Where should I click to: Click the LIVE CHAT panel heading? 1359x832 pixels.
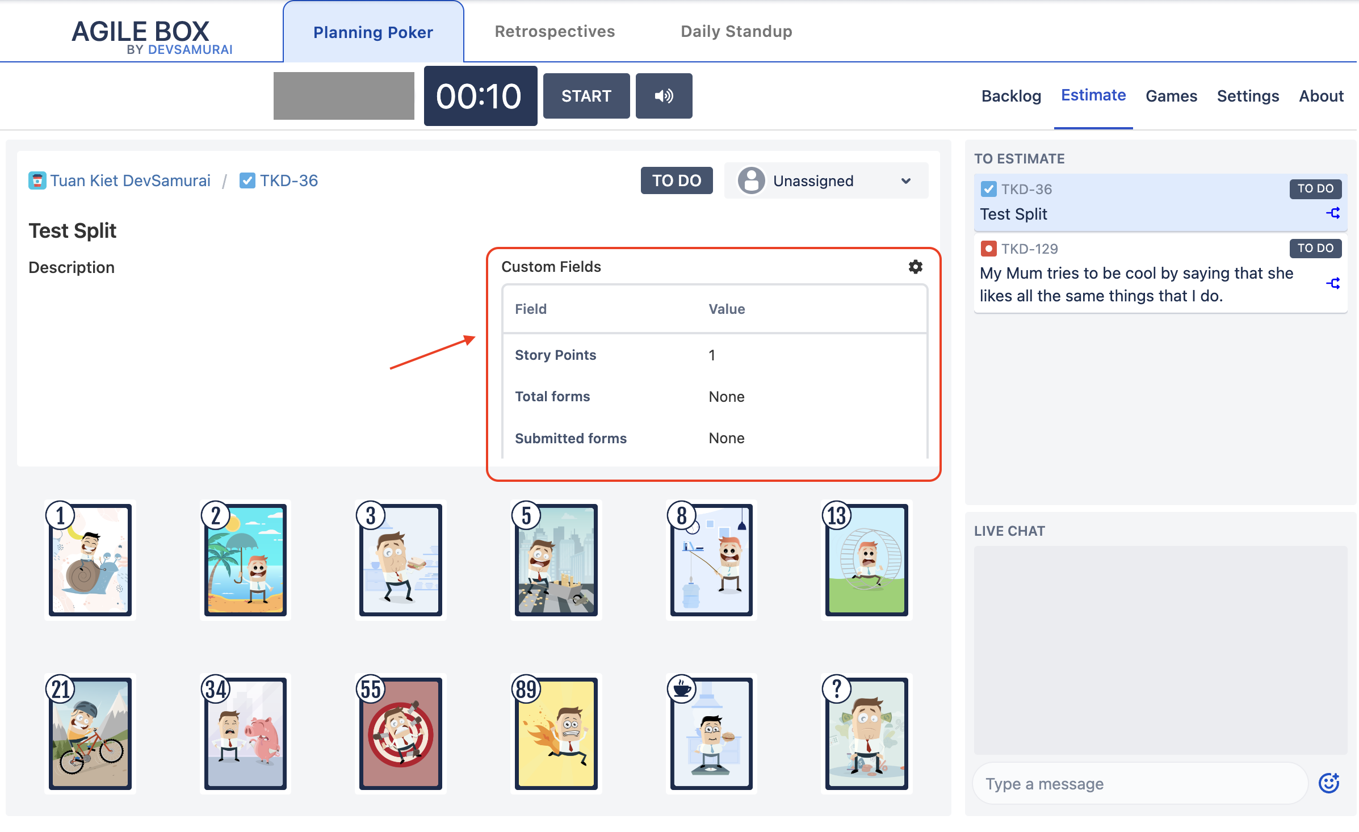coord(1009,531)
